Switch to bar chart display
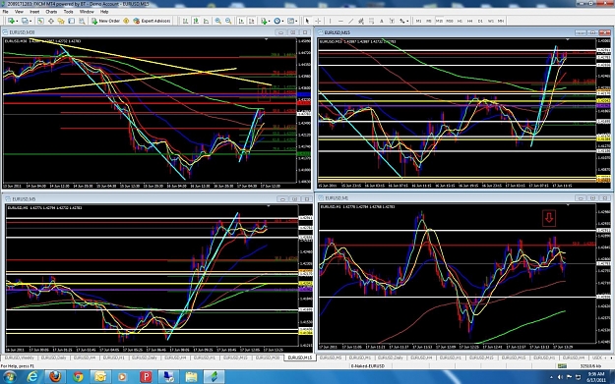Viewport: 615px width, 384px height. [185, 21]
